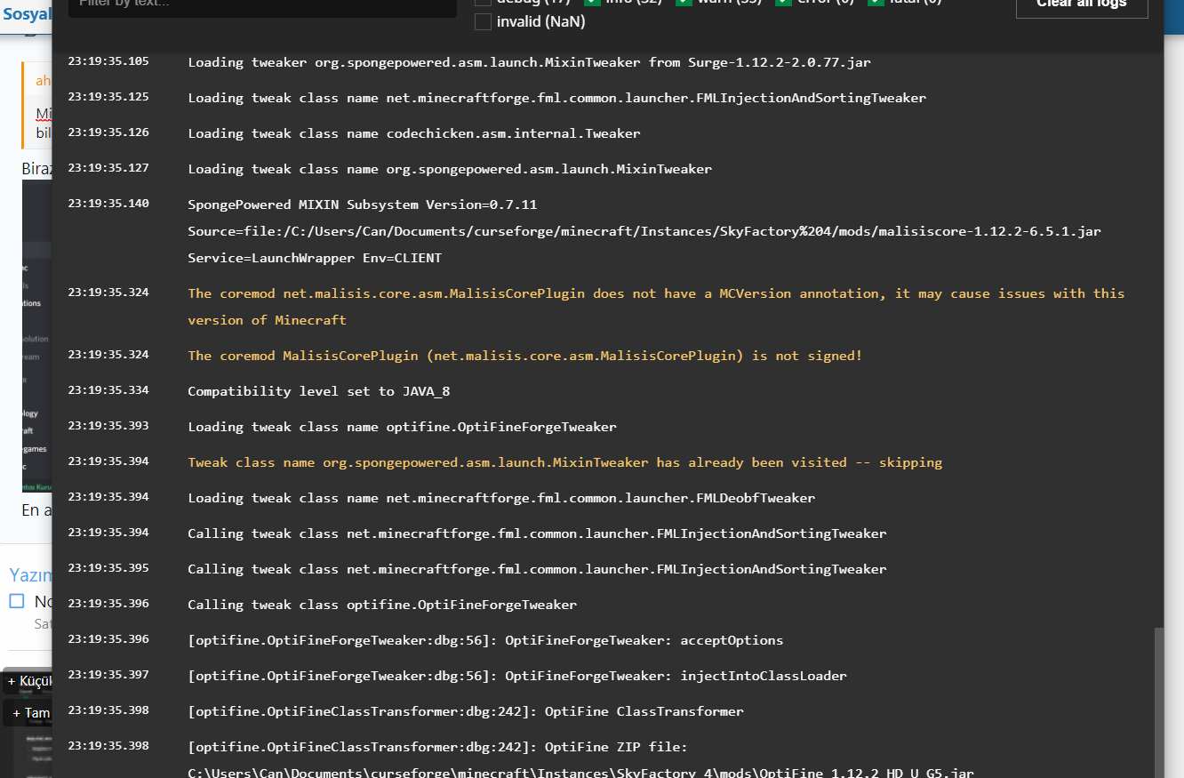Tick the checkbox under Yazım in background page
The width and height of the screenshot is (1184, 778).
pos(17,601)
